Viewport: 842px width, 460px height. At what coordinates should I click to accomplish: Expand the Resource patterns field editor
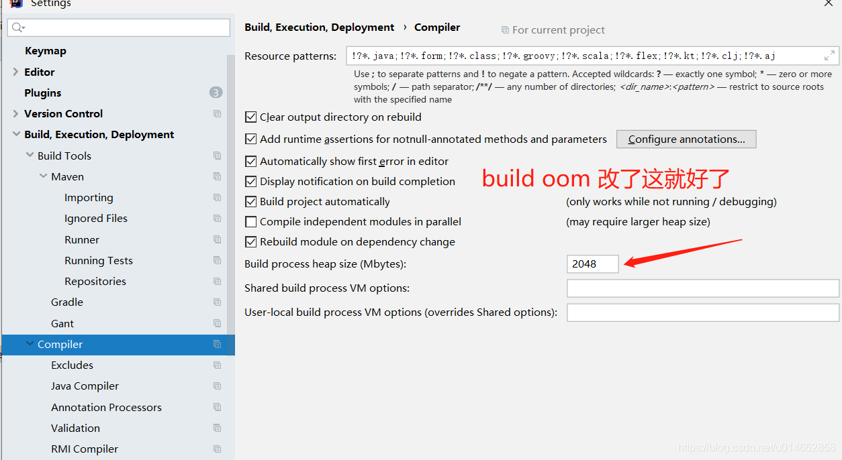pyautogui.click(x=830, y=56)
